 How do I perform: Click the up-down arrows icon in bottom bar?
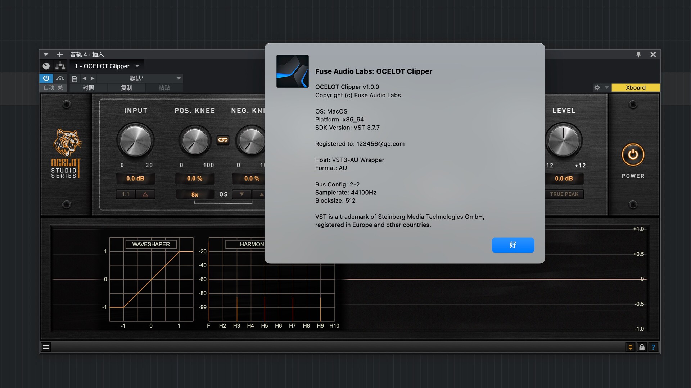630,347
